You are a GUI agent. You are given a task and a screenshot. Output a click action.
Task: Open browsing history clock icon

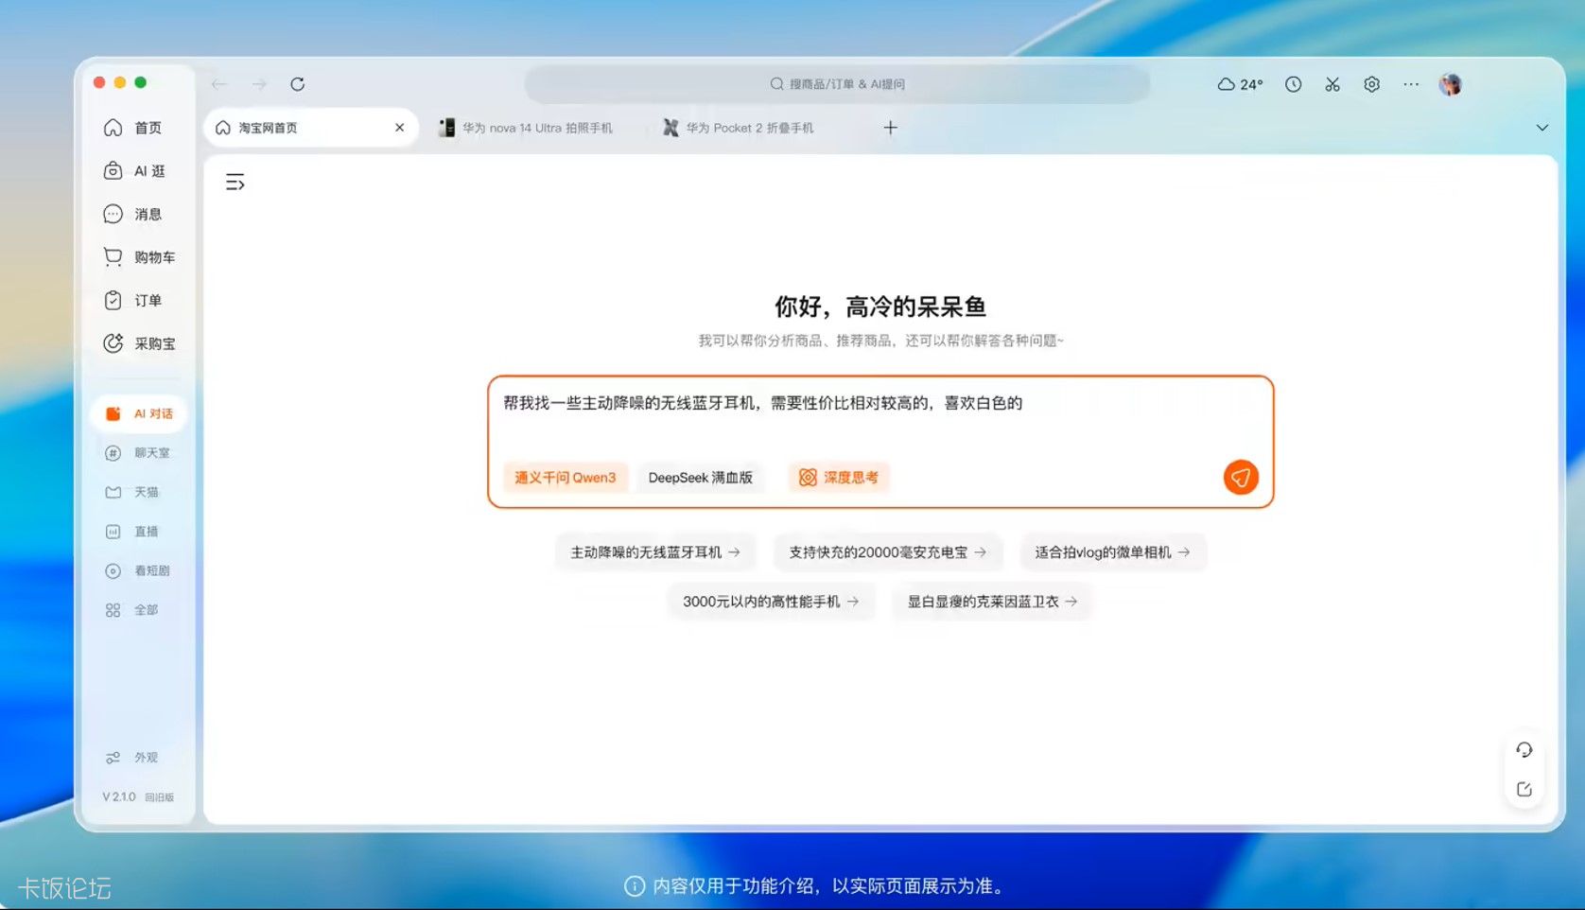click(x=1293, y=84)
